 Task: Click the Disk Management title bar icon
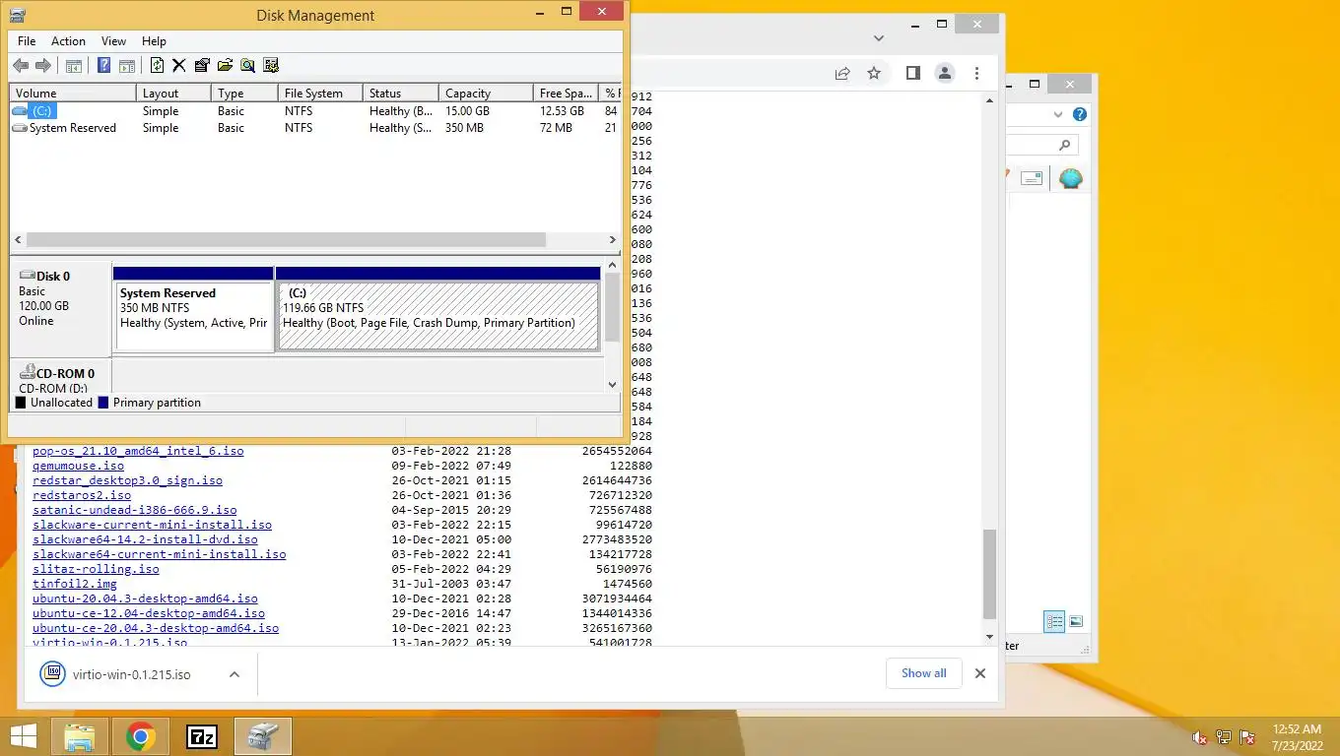click(x=18, y=15)
